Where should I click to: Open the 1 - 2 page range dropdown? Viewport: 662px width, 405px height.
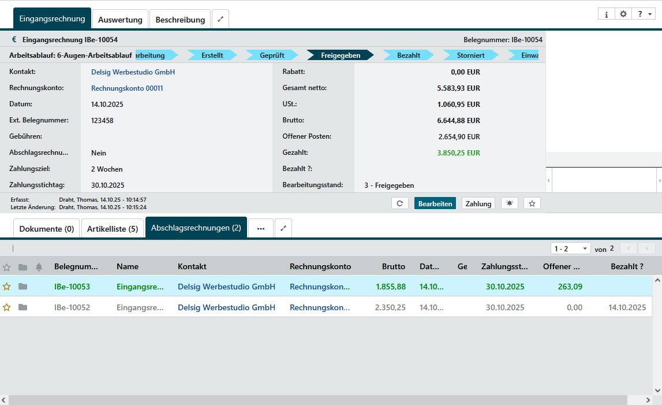(x=570, y=248)
